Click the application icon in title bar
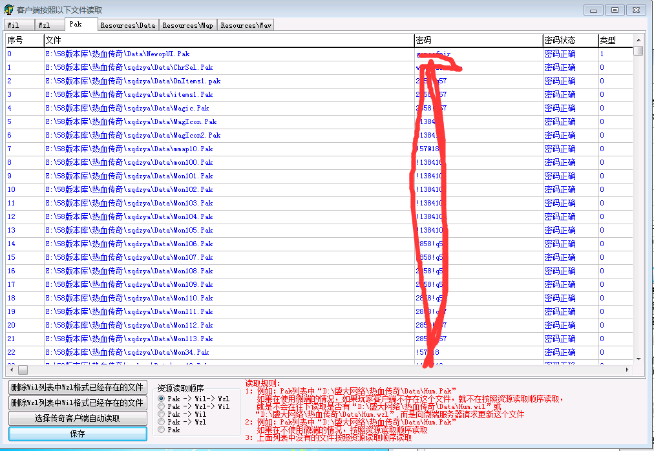The height and width of the screenshot is (451, 654). (8, 10)
